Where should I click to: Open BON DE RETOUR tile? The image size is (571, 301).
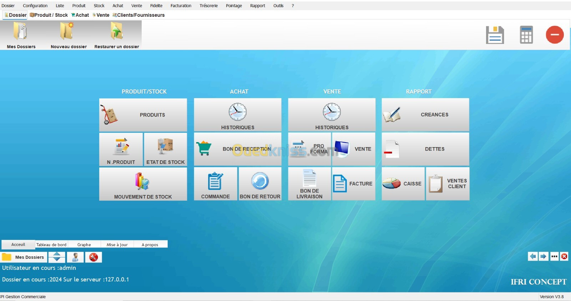pos(260,184)
